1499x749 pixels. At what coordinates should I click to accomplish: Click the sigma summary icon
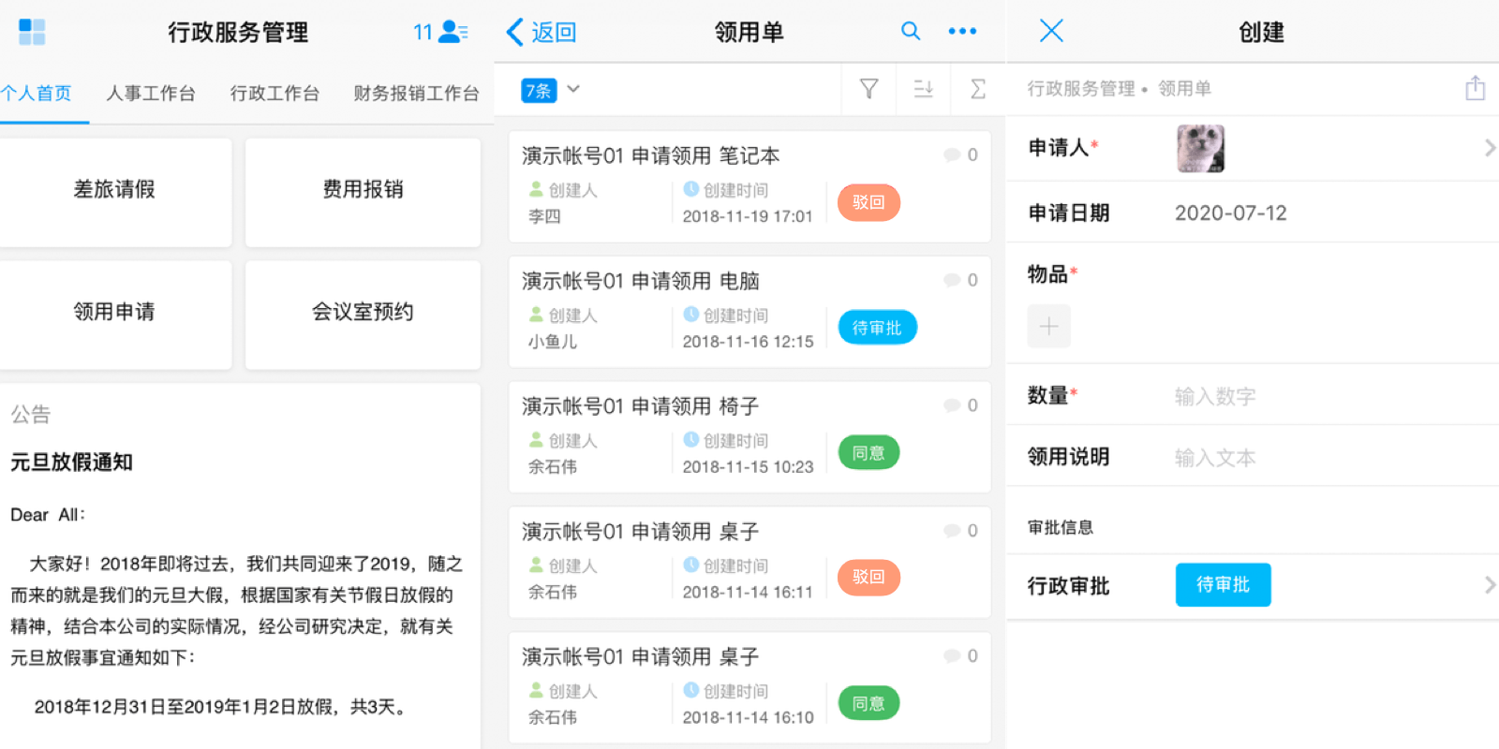(977, 89)
